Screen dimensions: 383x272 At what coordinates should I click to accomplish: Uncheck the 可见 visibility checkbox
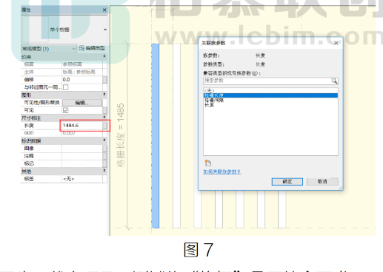pos(66,110)
